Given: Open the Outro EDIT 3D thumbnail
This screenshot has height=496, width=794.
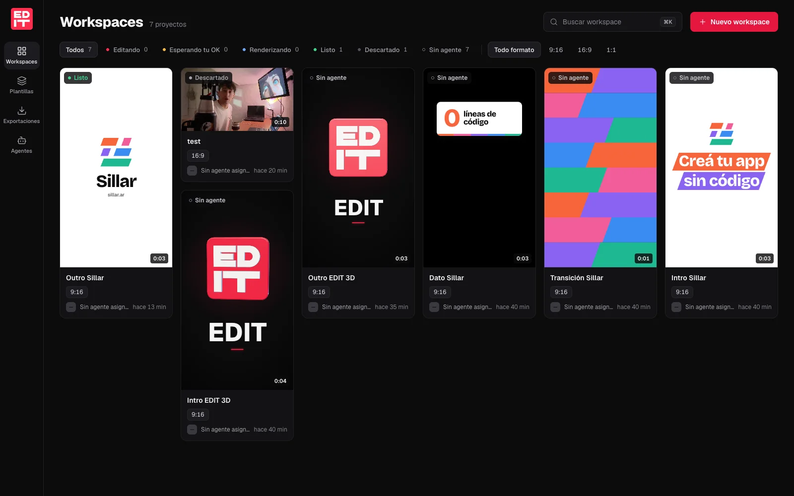Looking at the screenshot, I should click(358, 168).
